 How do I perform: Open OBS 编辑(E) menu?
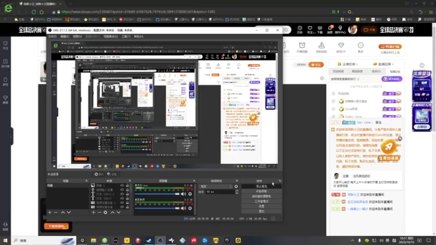click(64, 36)
